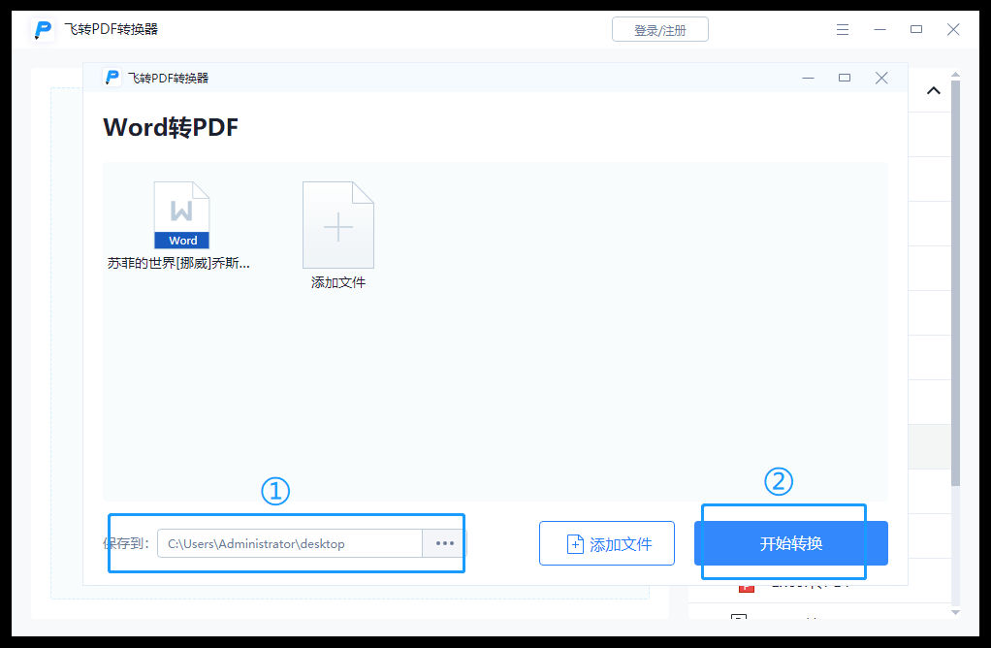Open folder browser with the three-dots button
991x648 pixels.
[x=444, y=543]
